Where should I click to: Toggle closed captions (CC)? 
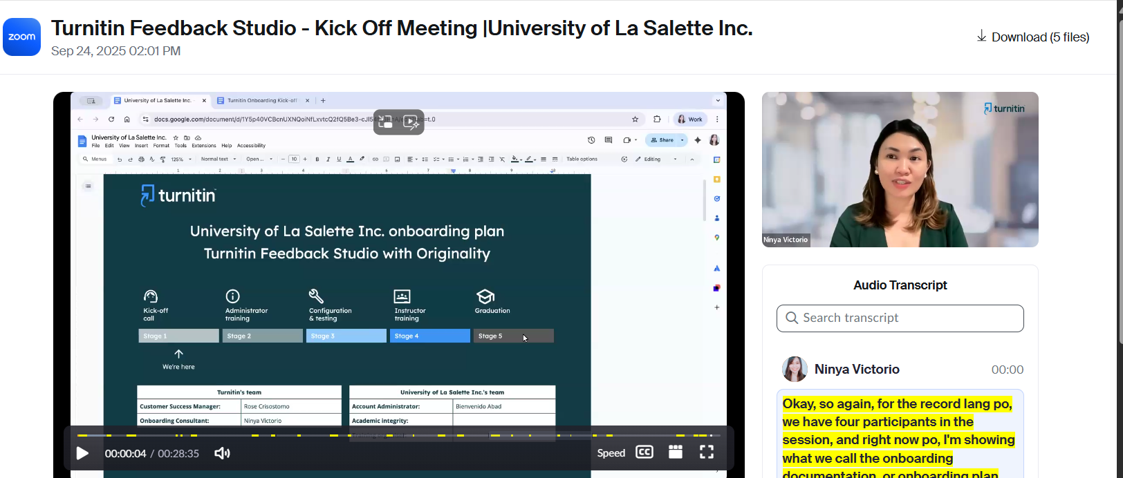644,452
